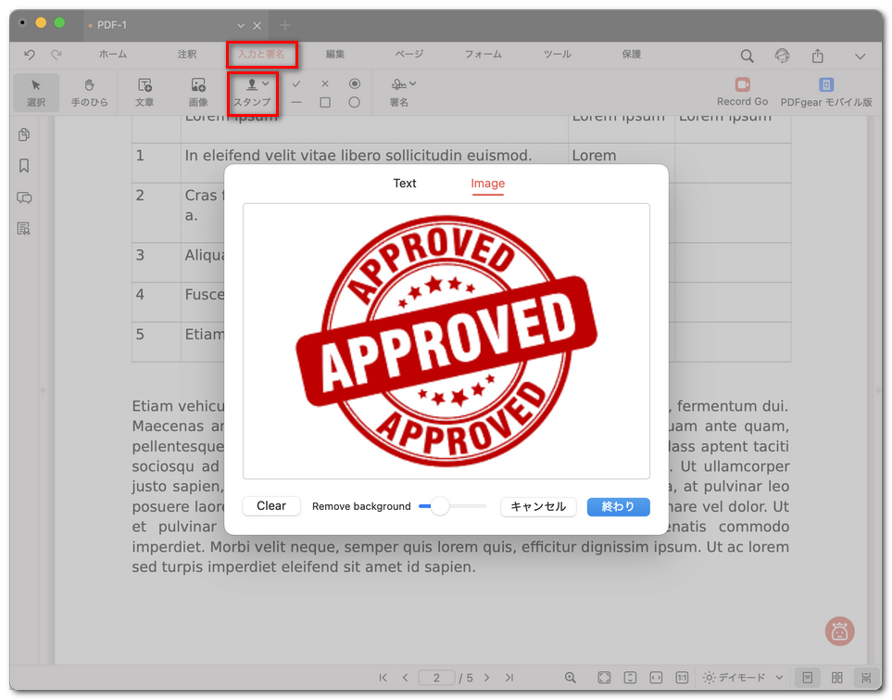Select the filled radio dot symbol
Image resolution: width=892 pixels, height=700 pixels.
point(354,83)
